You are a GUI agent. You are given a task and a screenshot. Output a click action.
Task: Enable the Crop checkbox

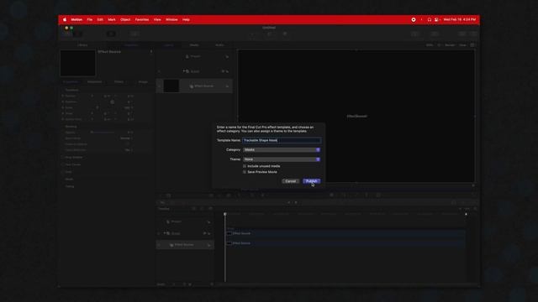click(63, 172)
